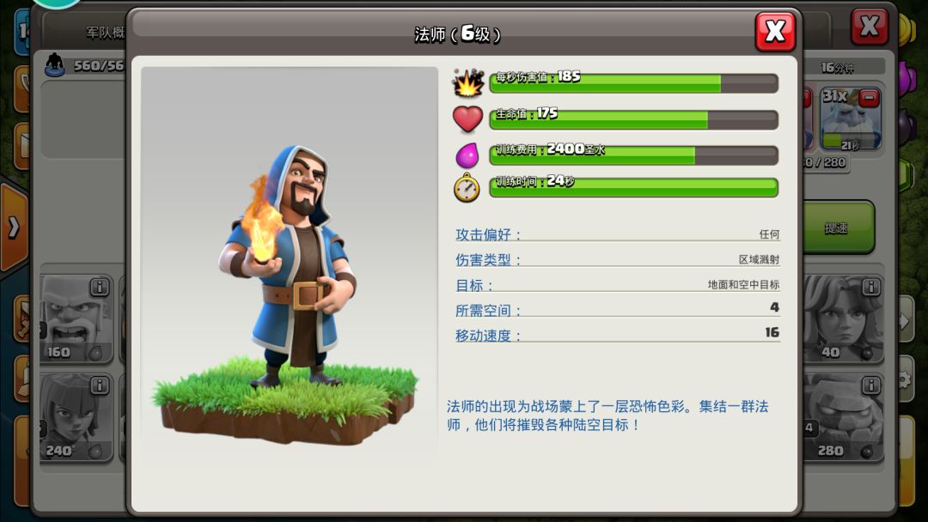The image size is (928, 522).
Task: Open info for the Golem troop
Action: [x=870, y=385]
